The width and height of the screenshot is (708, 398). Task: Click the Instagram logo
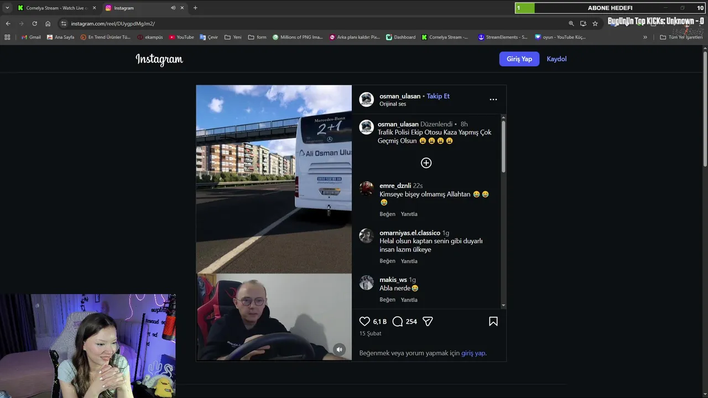pyautogui.click(x=159, y=59)
